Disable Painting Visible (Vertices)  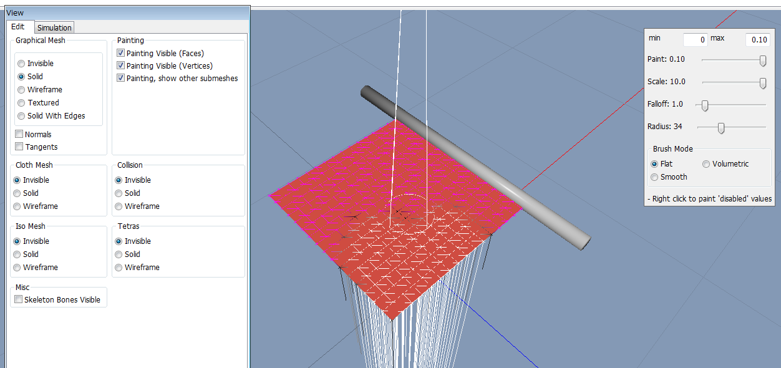[121, 66]
